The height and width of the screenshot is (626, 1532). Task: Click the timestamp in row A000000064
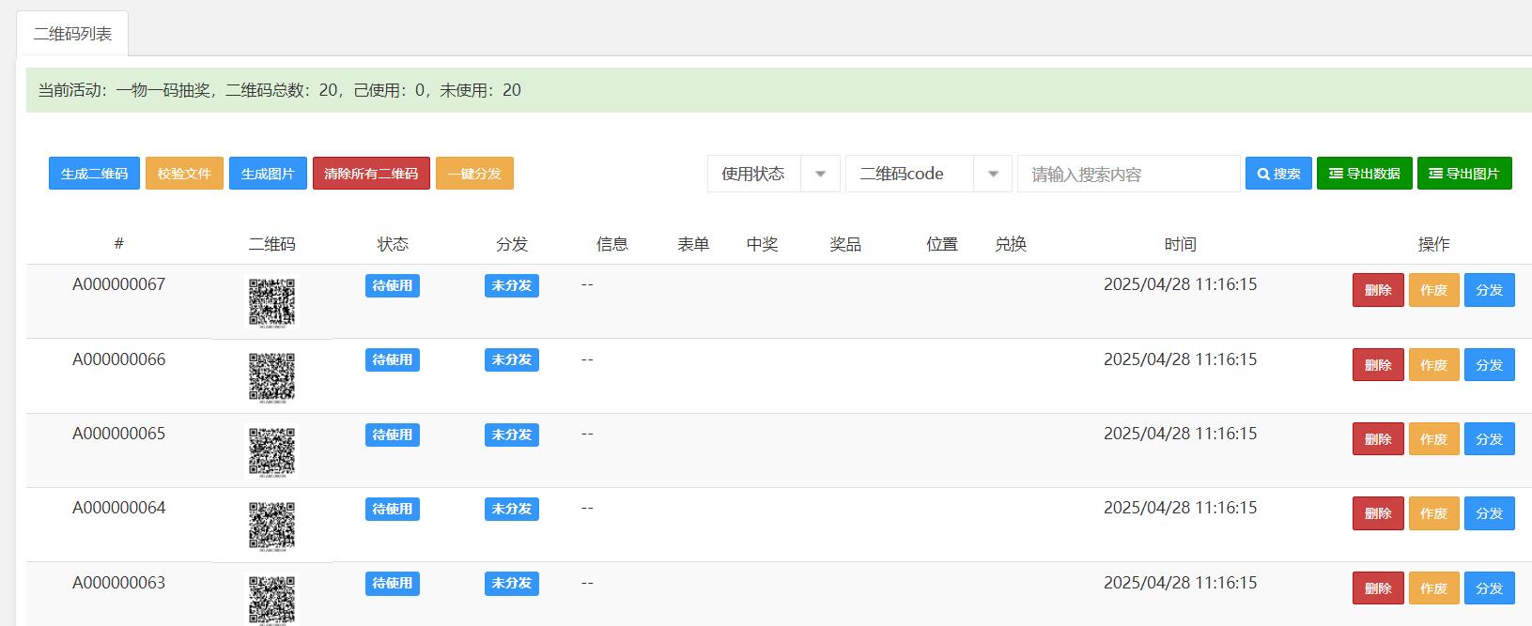(1180, 508)
